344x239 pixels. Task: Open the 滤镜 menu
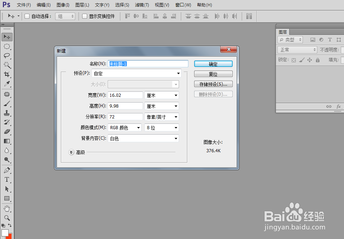(x=141, y=5)
